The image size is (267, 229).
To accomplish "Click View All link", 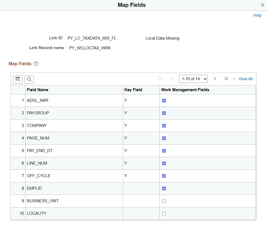I will pos(245,79).
